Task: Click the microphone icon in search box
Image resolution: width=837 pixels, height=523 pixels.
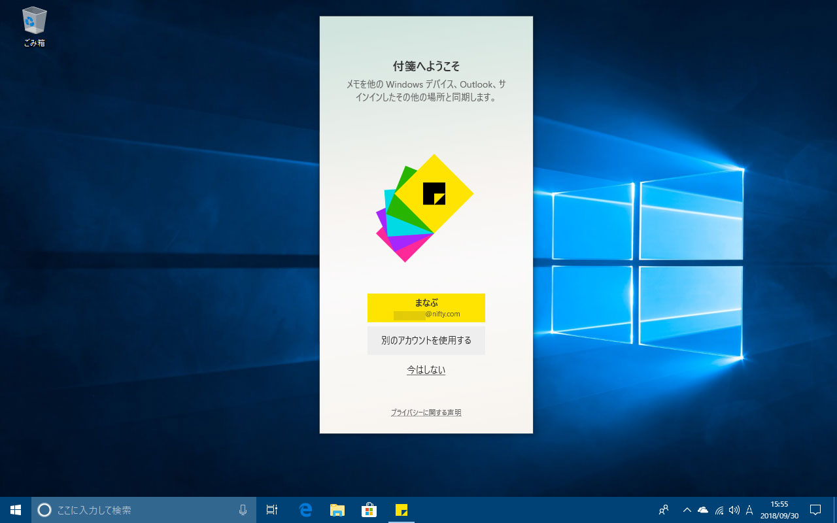Action: click(x=243, y=510)
